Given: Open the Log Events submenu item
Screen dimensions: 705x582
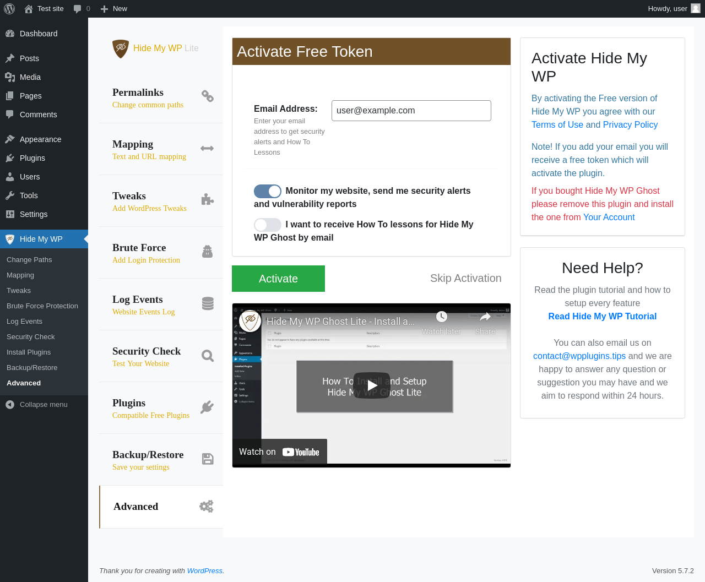Looking at the screenshot, I should [x=24, y=322].
